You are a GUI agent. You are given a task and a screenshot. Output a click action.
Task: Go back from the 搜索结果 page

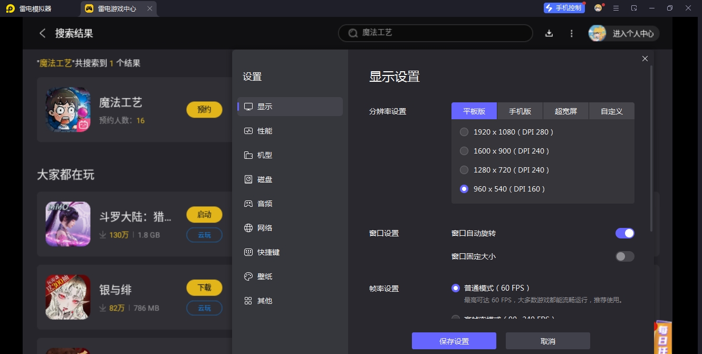[43, 33]
